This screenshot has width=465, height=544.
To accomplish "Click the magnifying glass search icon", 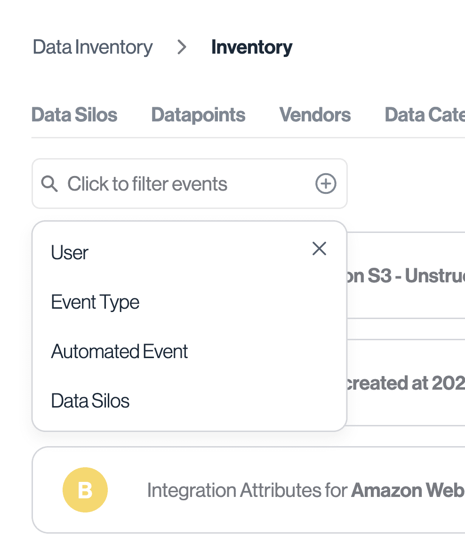I will tap(49, 184).
